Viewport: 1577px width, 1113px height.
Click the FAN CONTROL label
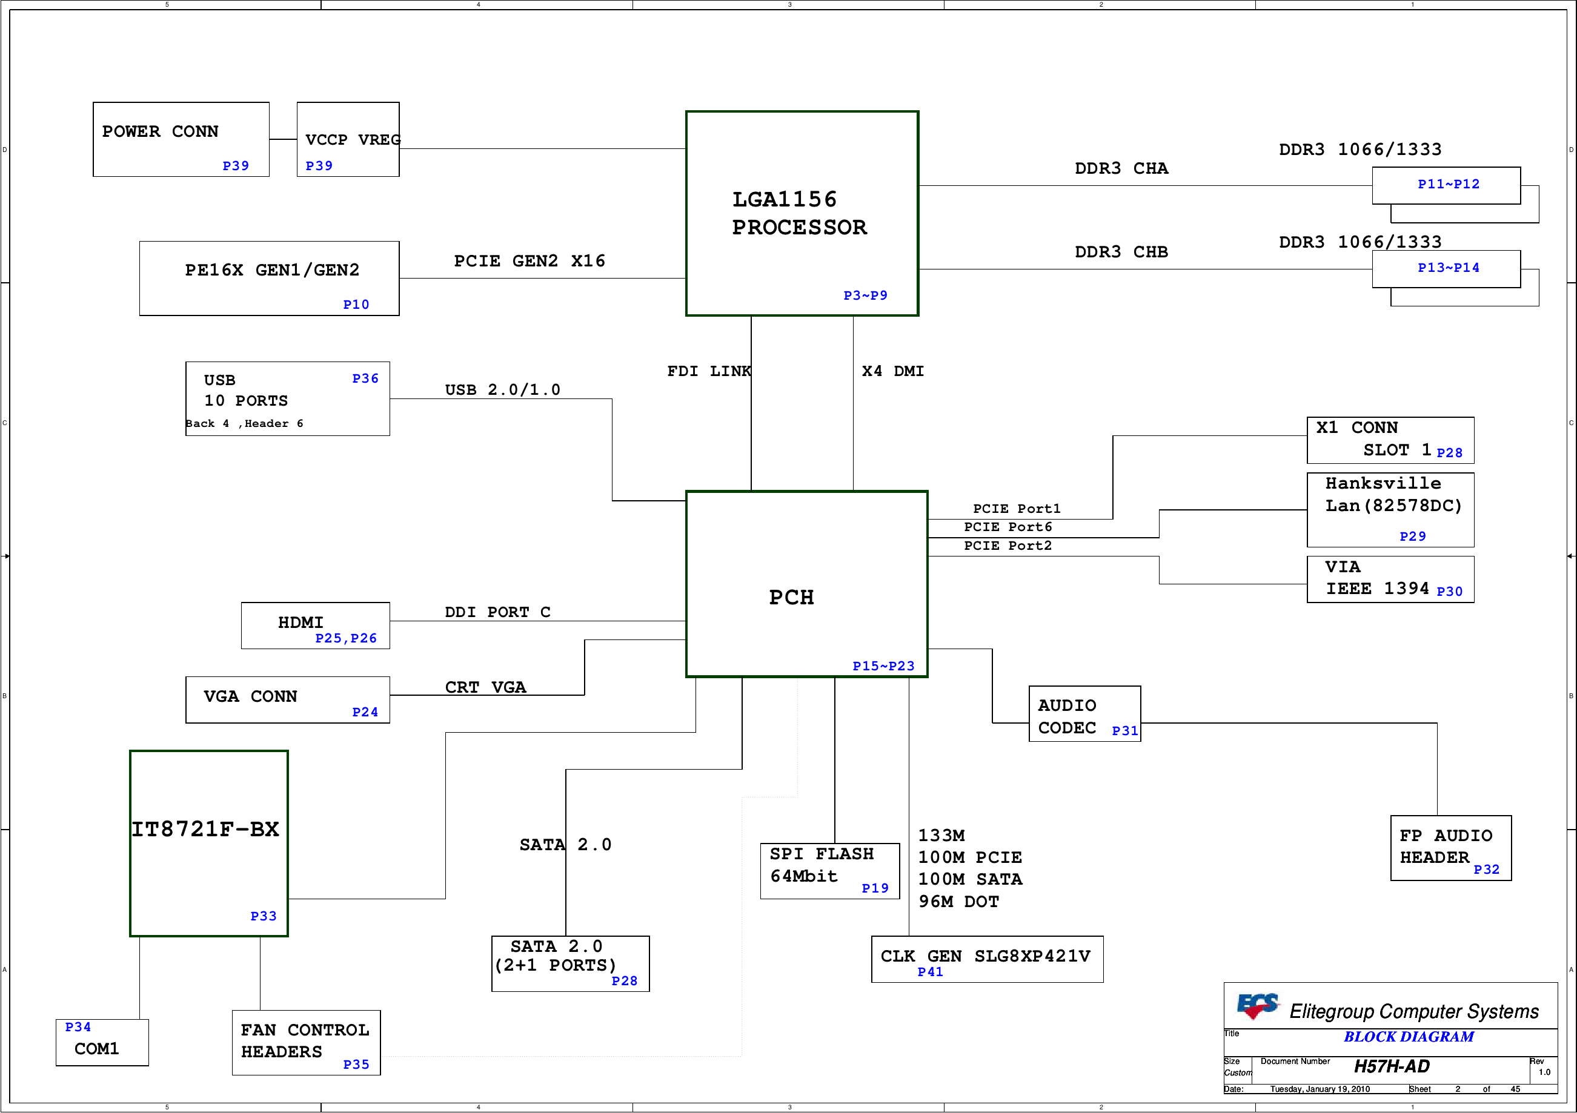coord(305,1030)
